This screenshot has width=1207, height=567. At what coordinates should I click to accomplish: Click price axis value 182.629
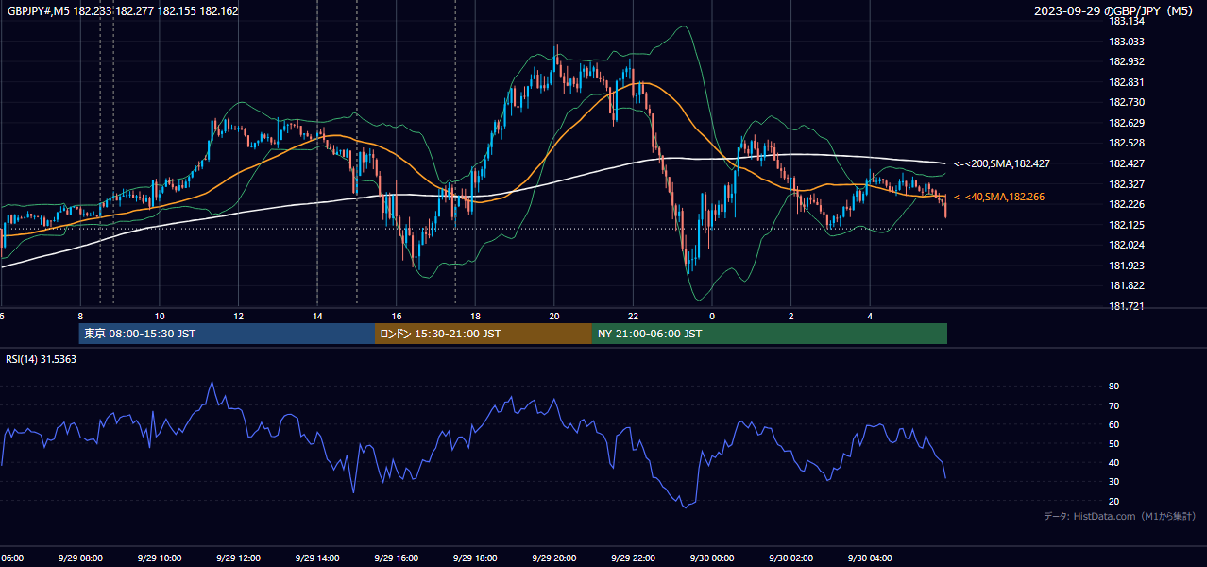(1127, 123)
